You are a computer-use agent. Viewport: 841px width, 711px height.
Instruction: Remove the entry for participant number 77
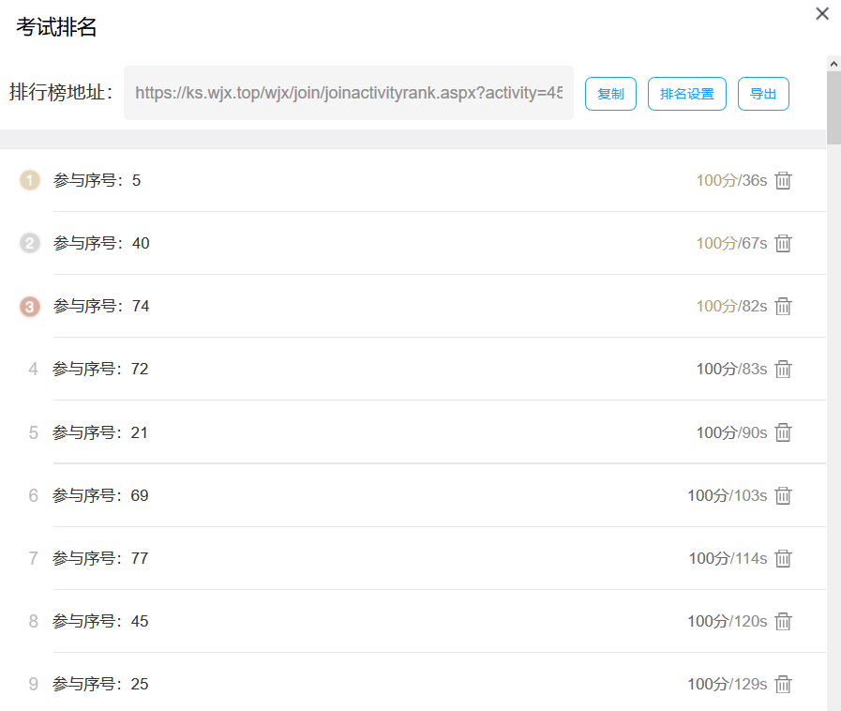point(783,558)
